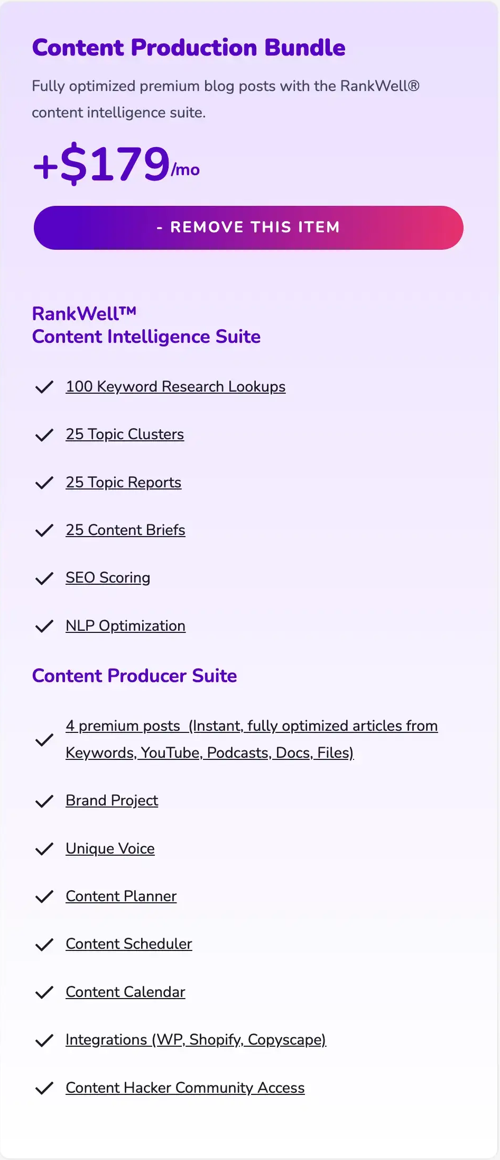Click the checkmark icon next to Content Calendar
The height and width of the screenshot is (1160, 500).
44,993
